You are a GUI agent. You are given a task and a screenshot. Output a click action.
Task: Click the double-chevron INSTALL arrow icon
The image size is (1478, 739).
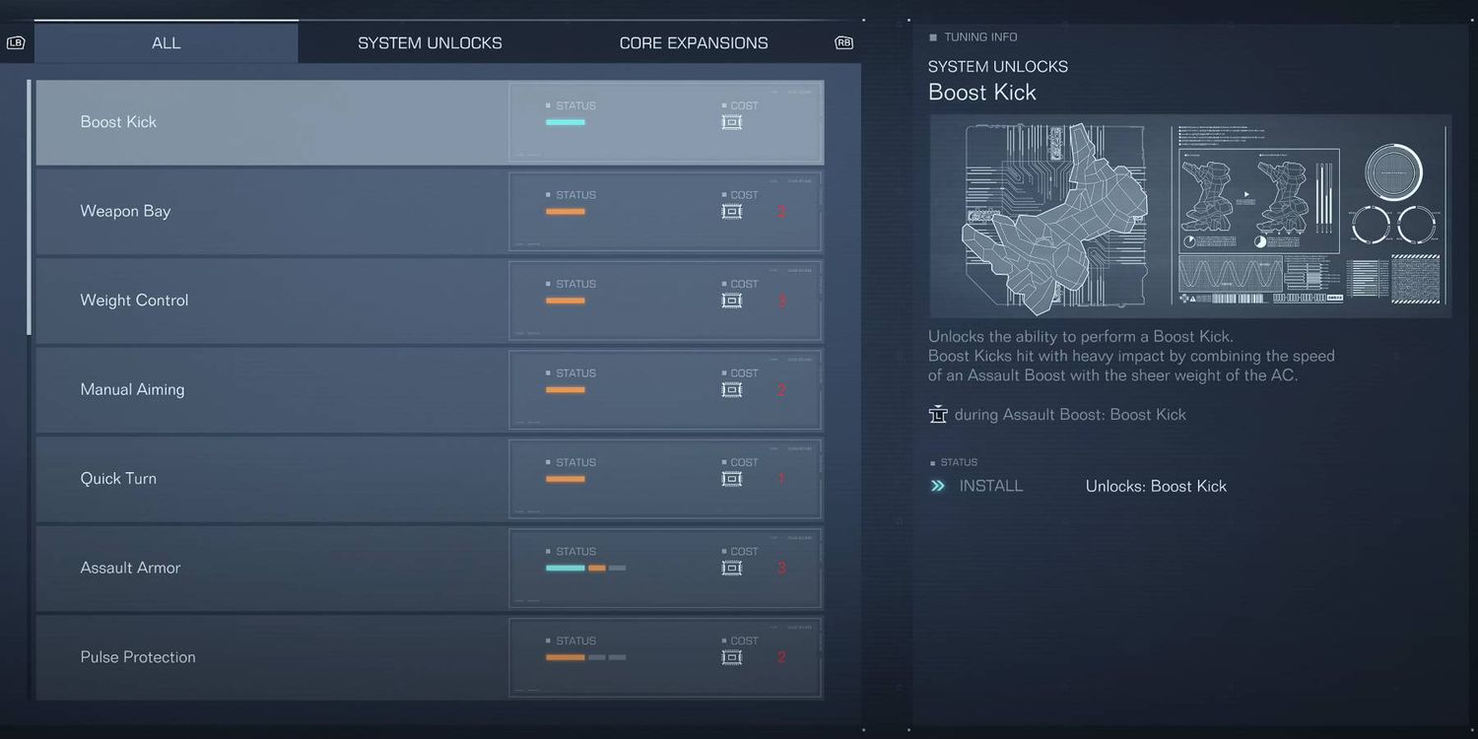938,486
